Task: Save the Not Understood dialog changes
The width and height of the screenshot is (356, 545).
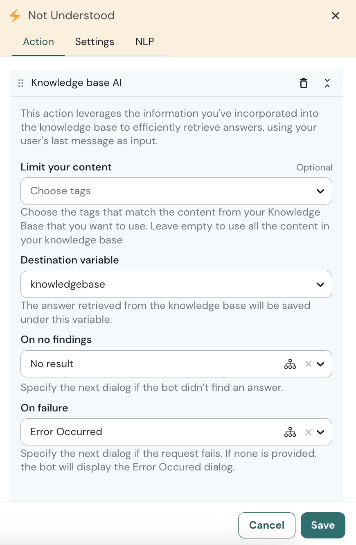Action: (323, 525)
